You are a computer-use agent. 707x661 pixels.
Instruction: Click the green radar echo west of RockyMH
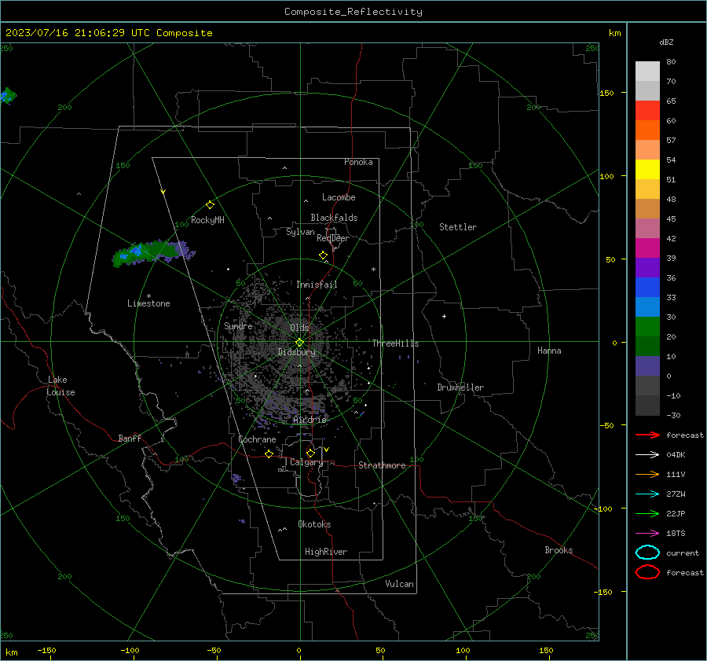[153, 253]
